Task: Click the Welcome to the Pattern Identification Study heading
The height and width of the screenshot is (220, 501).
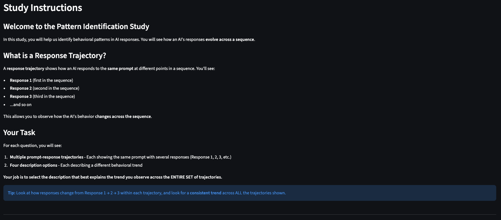Action: point(76,27)
